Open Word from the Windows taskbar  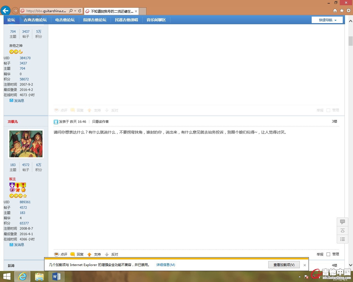[x=56, y=276]
